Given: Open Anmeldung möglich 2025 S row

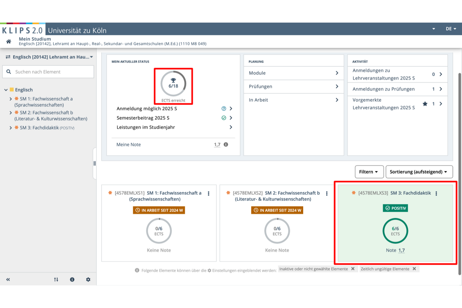Looking at the screenshot, I should 173,109.
